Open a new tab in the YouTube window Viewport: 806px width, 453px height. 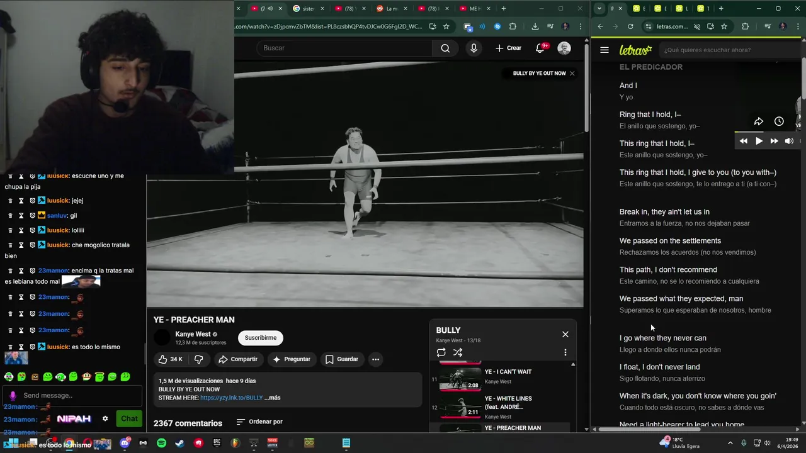pyautogui.click(x=503, y=9)
